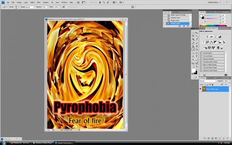Image resolution: width=232 pixels, height=145 pixels.
Task: Select the Type tool
Action: [197, 56]
